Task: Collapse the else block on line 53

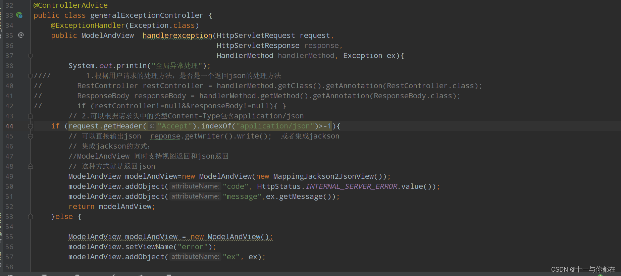Action: tap(31, 217)
